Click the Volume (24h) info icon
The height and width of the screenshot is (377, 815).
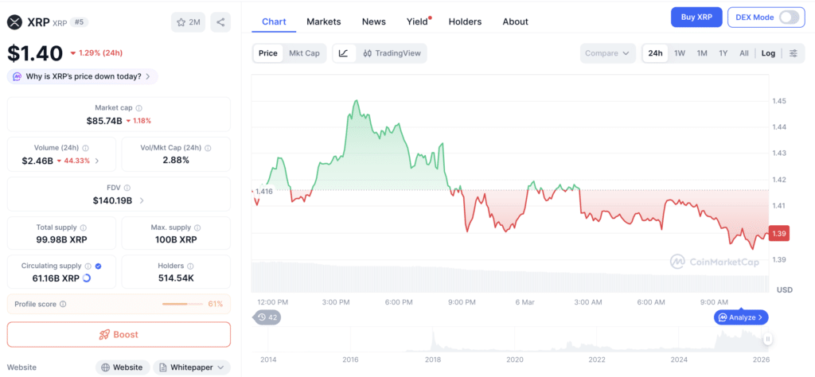click(x=85, y=148)
